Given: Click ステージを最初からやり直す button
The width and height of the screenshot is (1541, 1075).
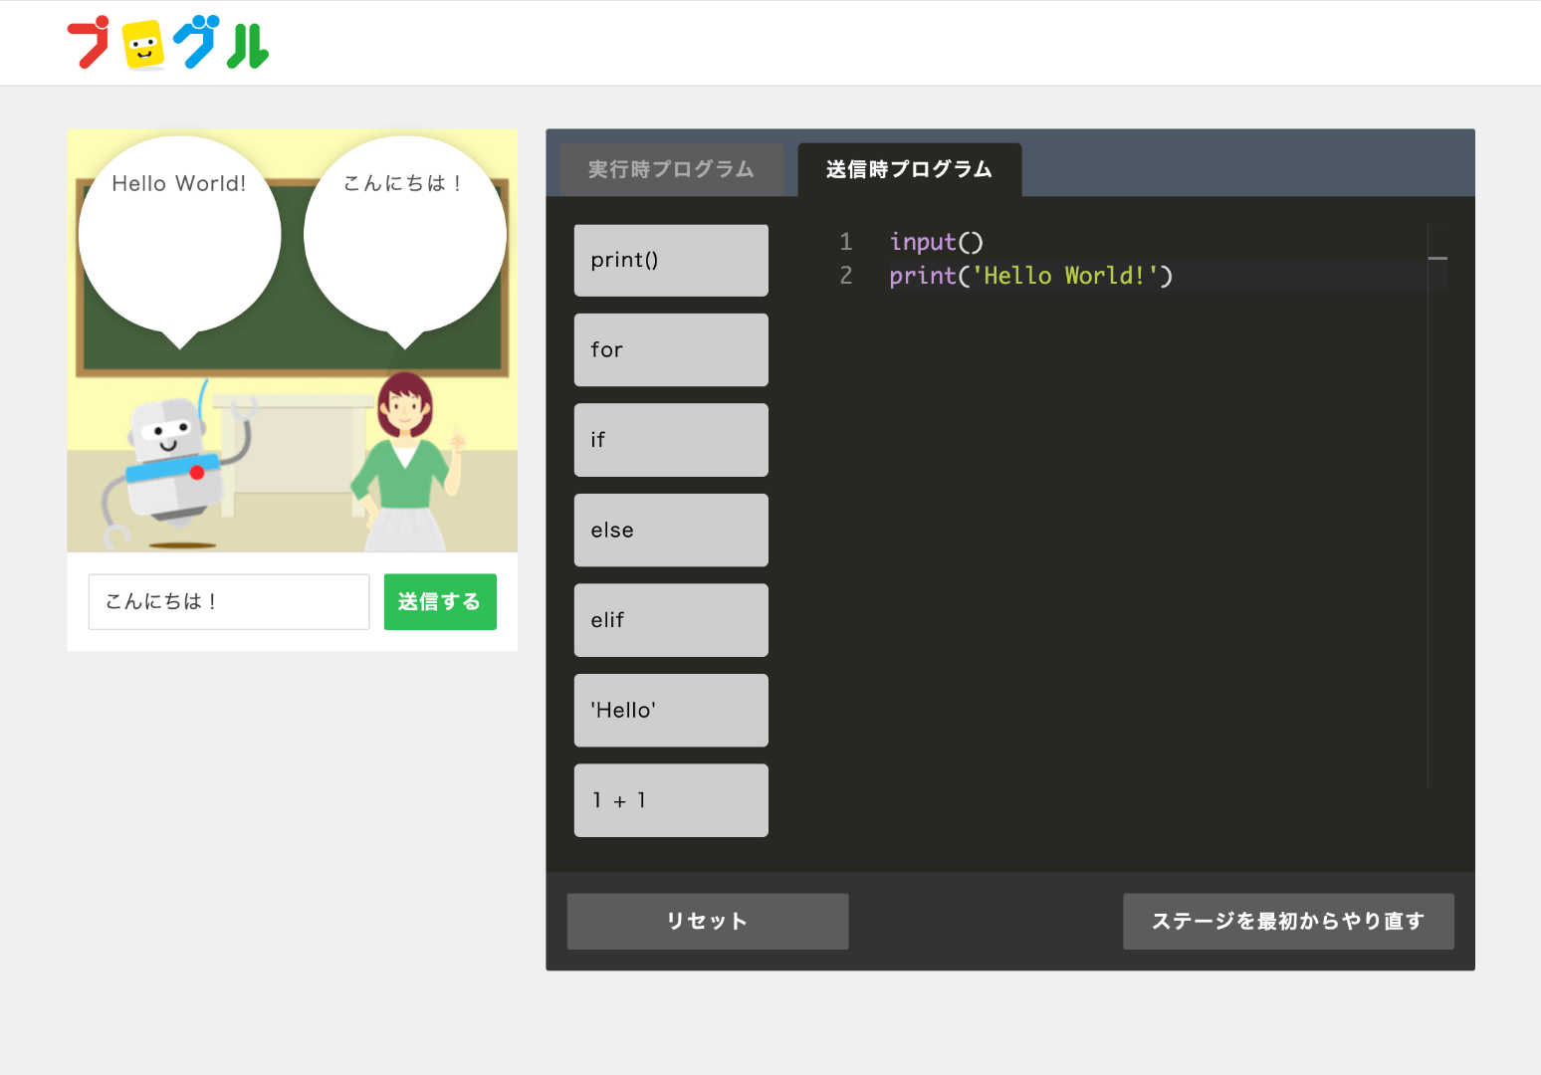Looking at the screenshot, I should coord(1288,921).
